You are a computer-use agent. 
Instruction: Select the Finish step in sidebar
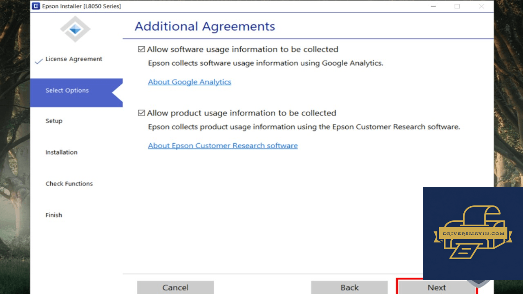click(x=54, y=215)
